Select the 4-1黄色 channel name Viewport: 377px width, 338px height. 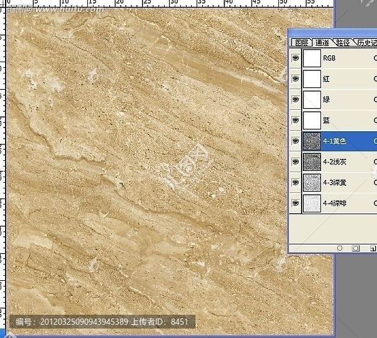tap(335, 141)
